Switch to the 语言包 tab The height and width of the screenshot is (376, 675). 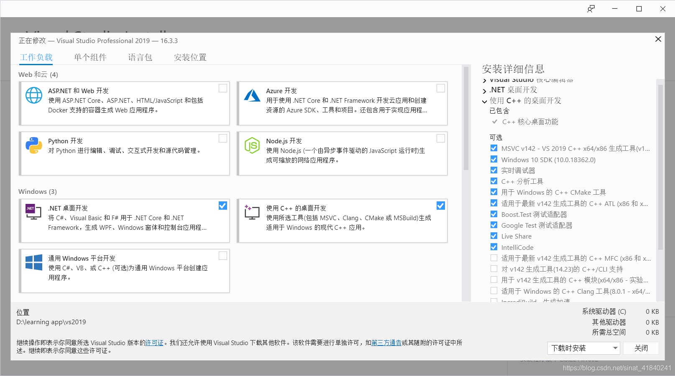[140, 57]
